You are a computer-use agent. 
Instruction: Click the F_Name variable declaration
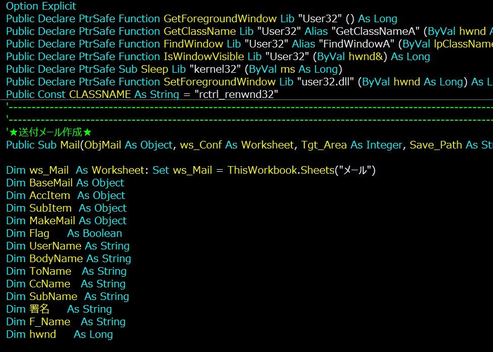[66, 322]
